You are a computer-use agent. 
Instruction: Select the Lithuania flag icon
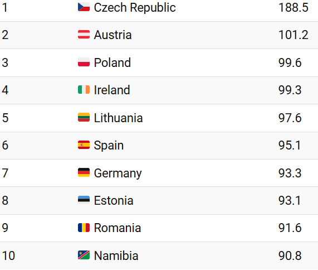pyautogui.click(x=84, y=117)
